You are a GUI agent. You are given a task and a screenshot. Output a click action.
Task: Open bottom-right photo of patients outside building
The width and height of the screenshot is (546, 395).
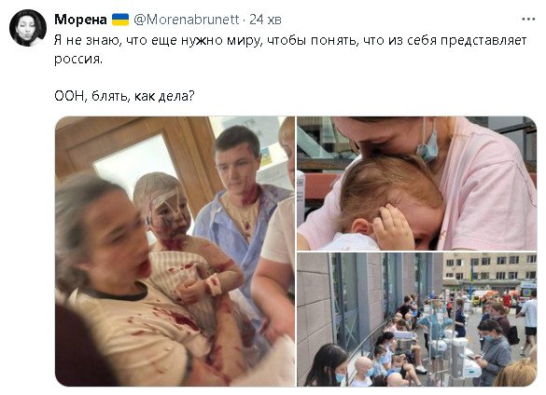tap(417, 320)
